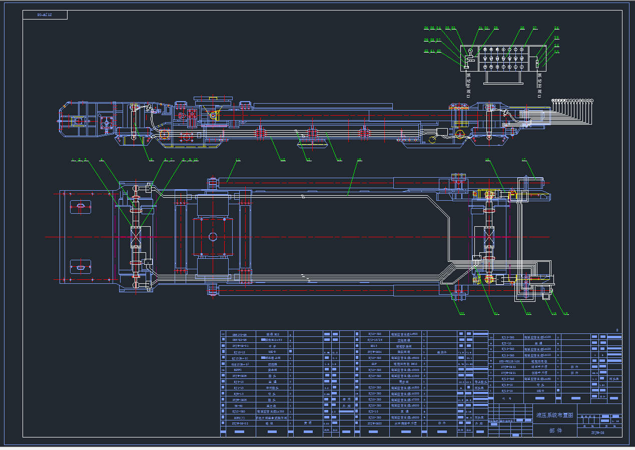Select the YN-60 pressure gauge code
This screenshot has height=450, width=635.
(238, 406)
